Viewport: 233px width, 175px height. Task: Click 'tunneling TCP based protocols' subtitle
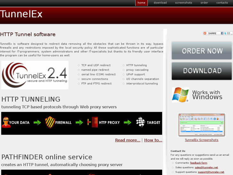[x=59, y=107]
